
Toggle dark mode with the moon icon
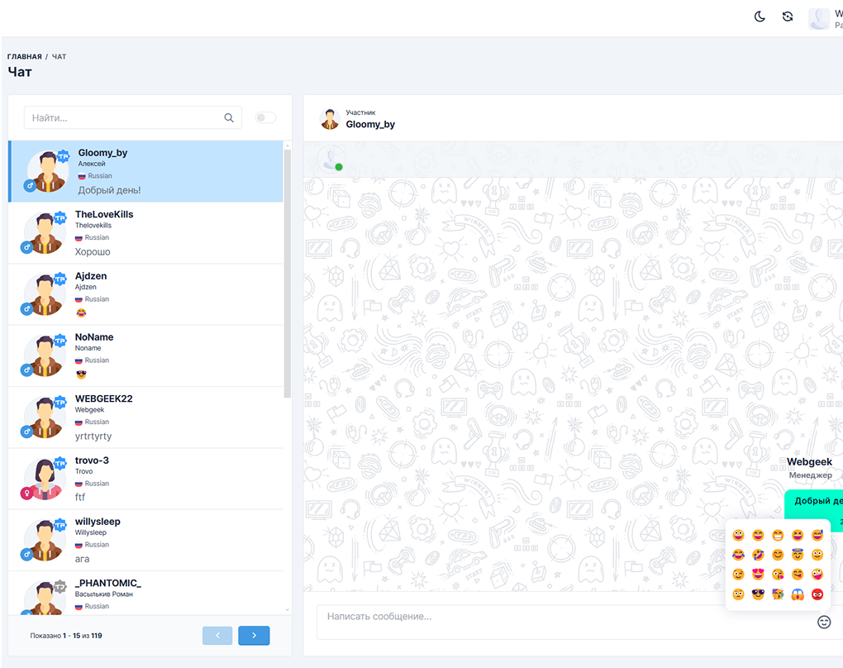(760, 17)
